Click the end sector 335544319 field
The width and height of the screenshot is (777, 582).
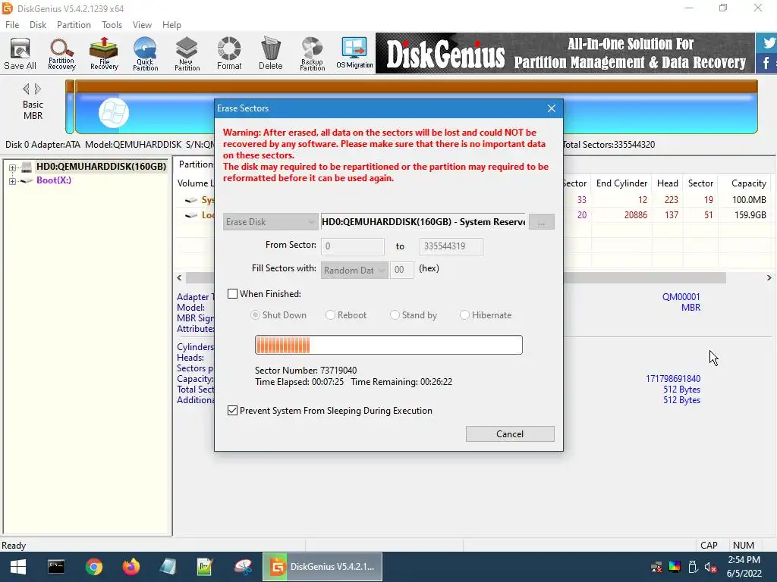tap(451, 246)
